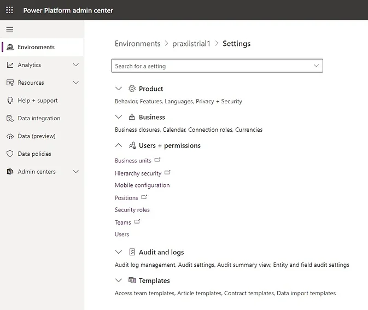Viewport: 368px width, 310px height.
Task: Go to Environments breadcrumb
Action: pyautogui.click(x=138, y=43)
